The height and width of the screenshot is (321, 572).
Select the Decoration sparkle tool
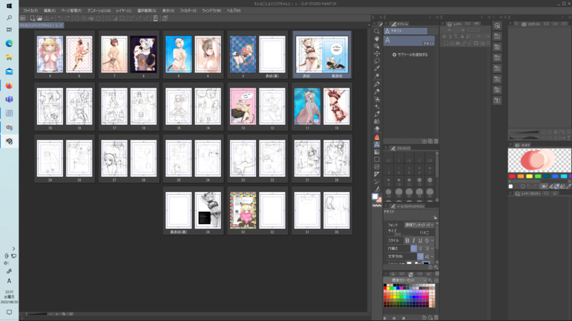point(377,106)
